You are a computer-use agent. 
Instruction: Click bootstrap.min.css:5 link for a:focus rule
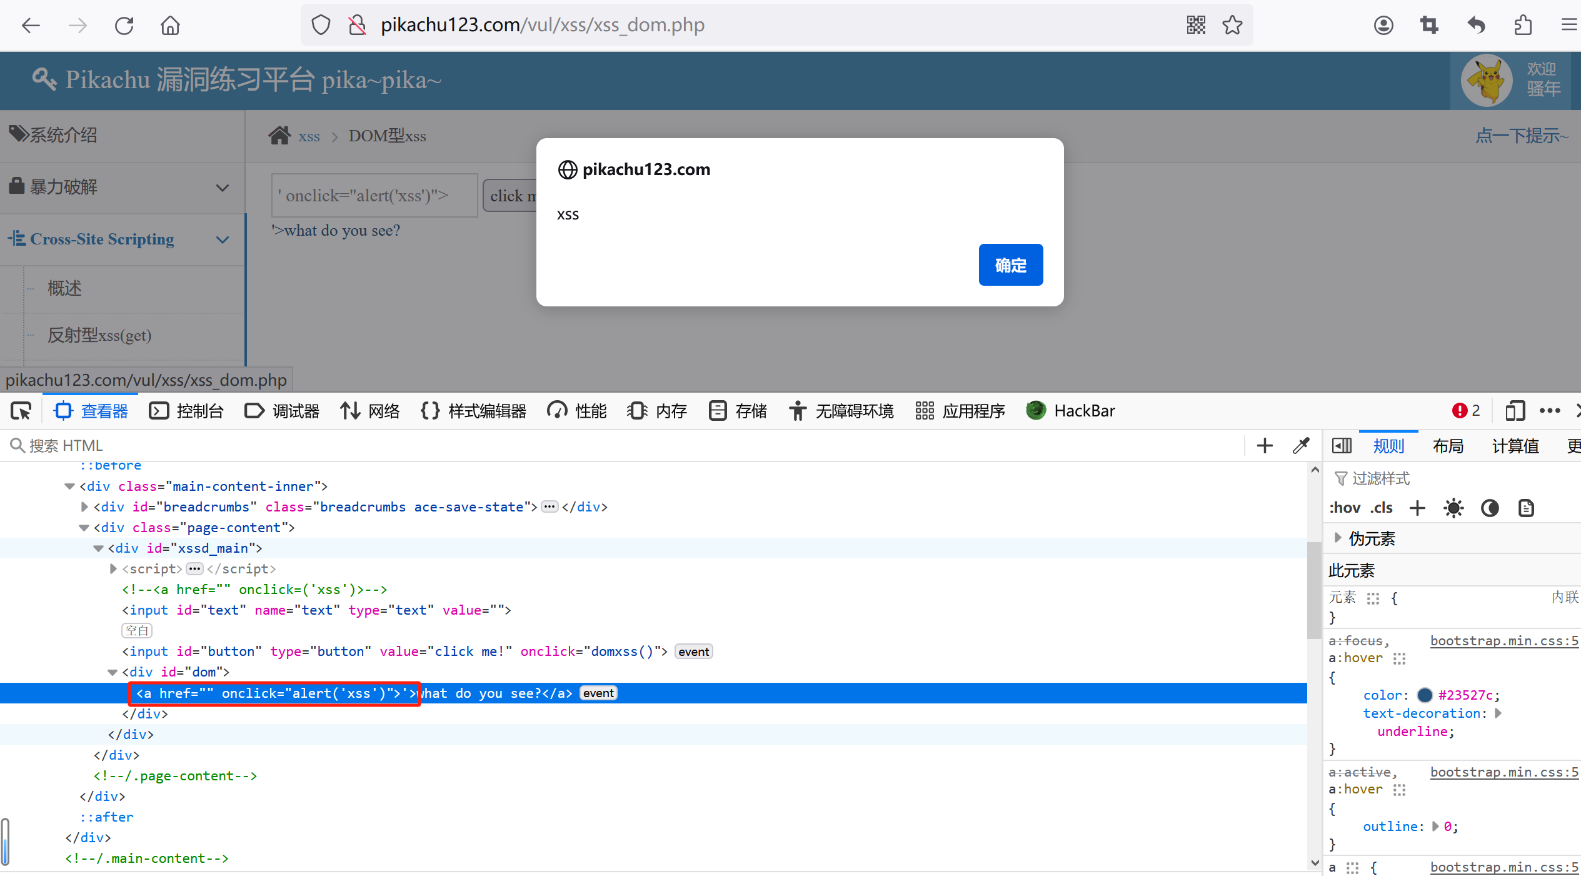click(x=1503, y=641)
